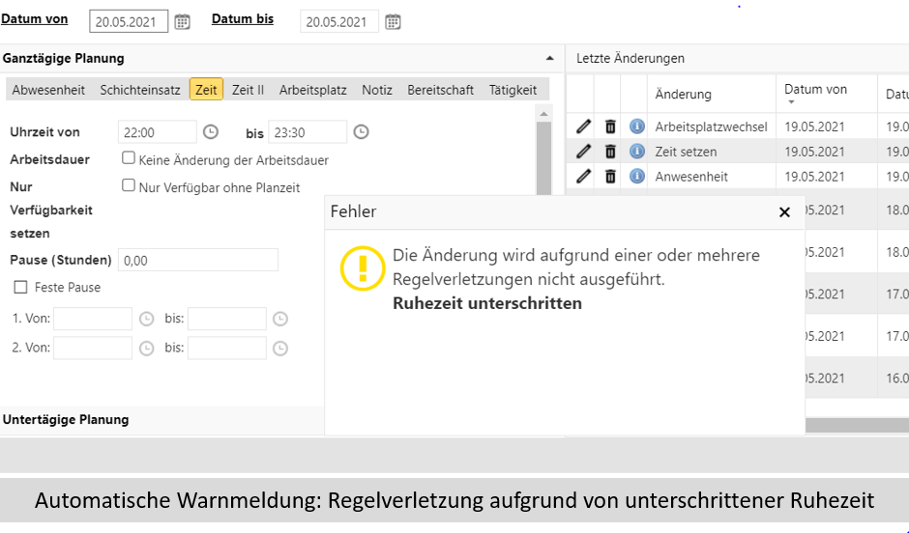909x533 pixels.
Task: Open the Arbeitsplatz tab
Action: point(312,90)
